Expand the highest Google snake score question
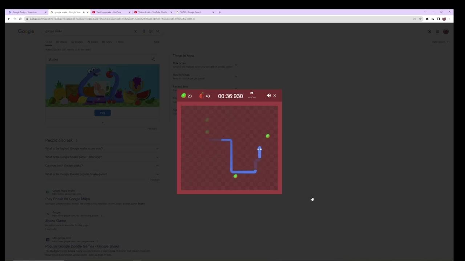This screenshot has width=465, height=261. point(102,149)
